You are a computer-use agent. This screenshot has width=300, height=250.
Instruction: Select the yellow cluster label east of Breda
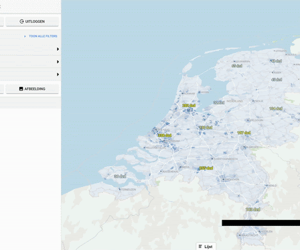coord(206,168)
